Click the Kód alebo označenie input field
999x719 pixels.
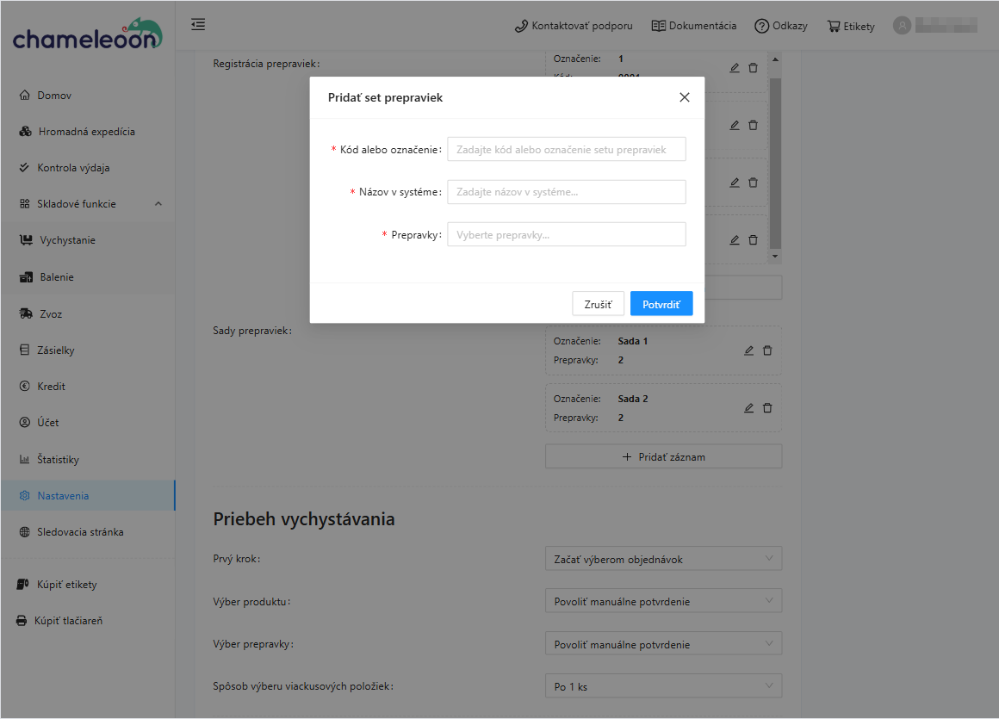566,149
